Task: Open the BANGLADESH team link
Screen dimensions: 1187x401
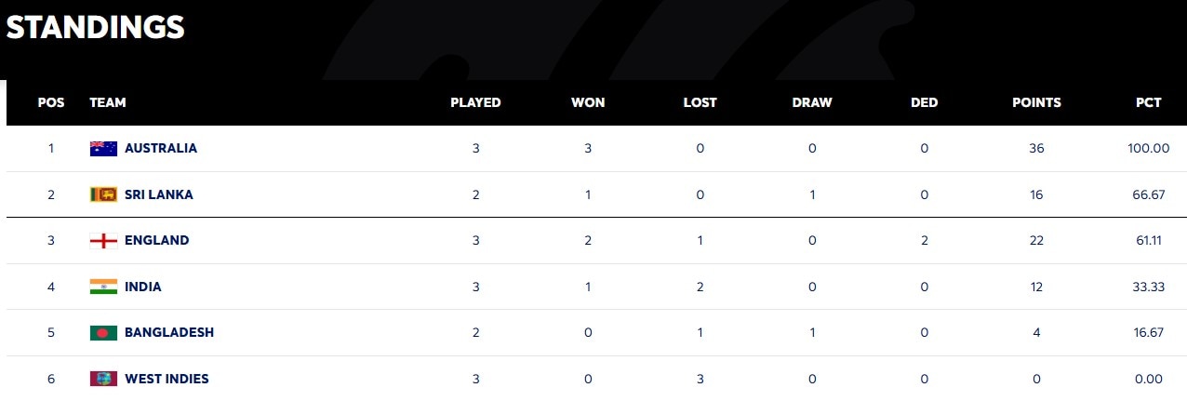Action: pyautogui.click(x=169, y=332)
